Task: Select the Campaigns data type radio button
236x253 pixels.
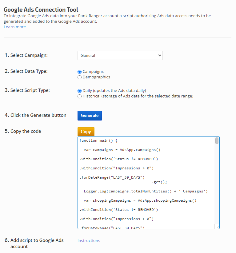Action: click(x=80, y=72)
